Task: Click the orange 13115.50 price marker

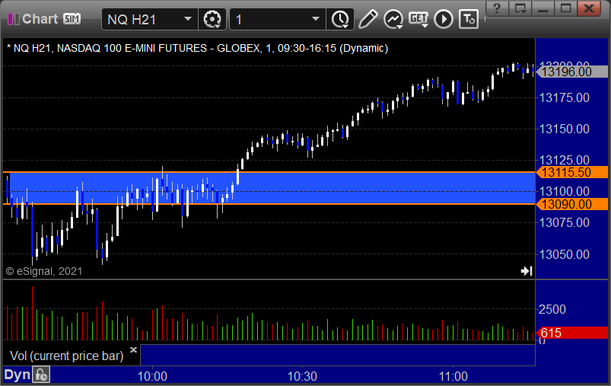Action: pos(571,172)
